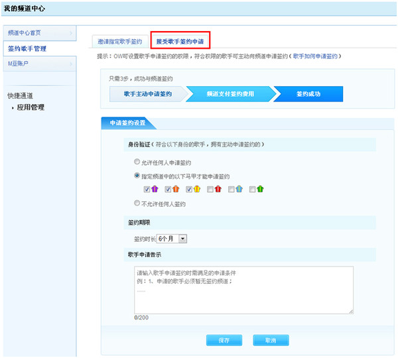Open the 接受歌手签约申请 tab
The width and height of the screenshot is (398, 358).
click(x=180, y=41)
